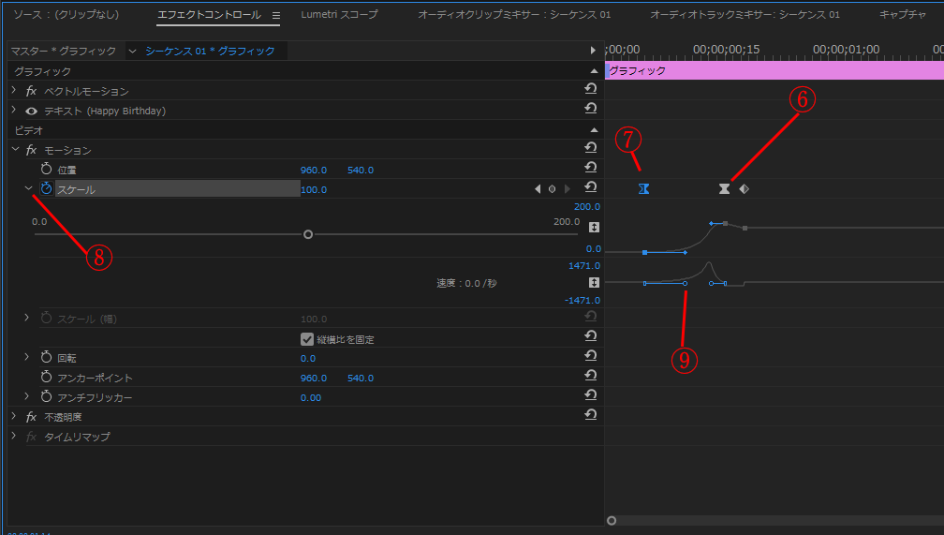Image resolution: width=944 pixels, height=535 pixels.
Task: Switch to Lumetri スコープ tab
Action: coord(340,14)
